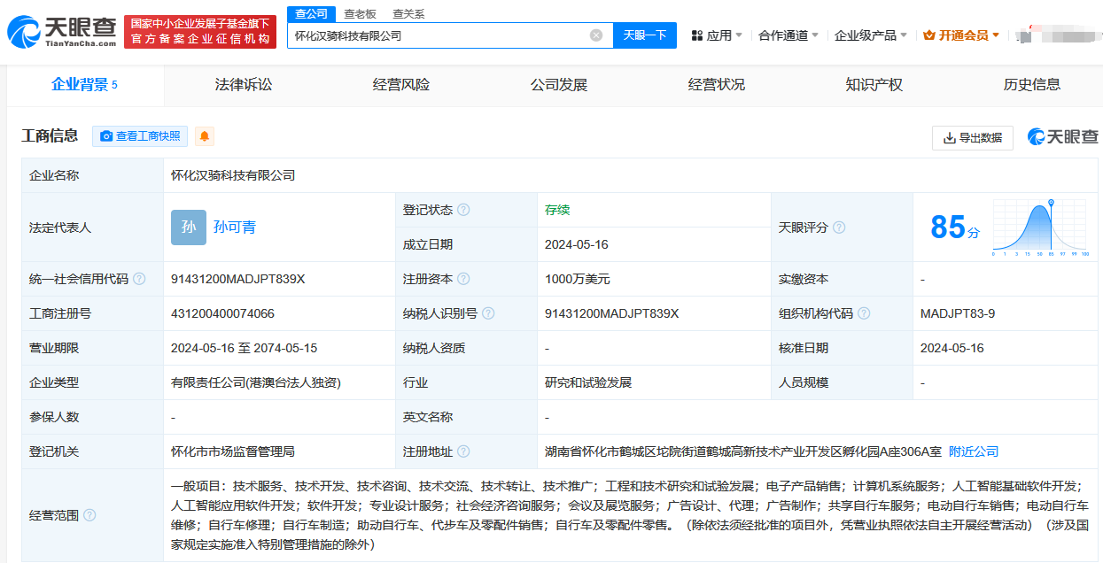
Task: Open the 附近公司 nearby companies link
Action: coord(974,451)
